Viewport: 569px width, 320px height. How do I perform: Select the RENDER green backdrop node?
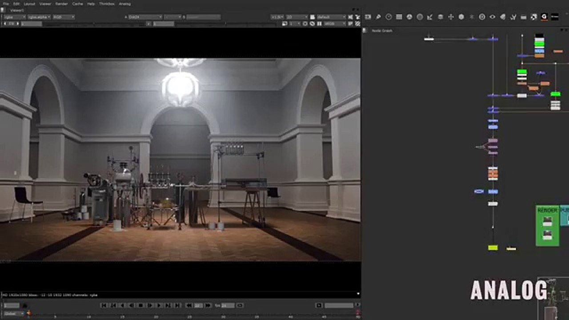[547, 225]
